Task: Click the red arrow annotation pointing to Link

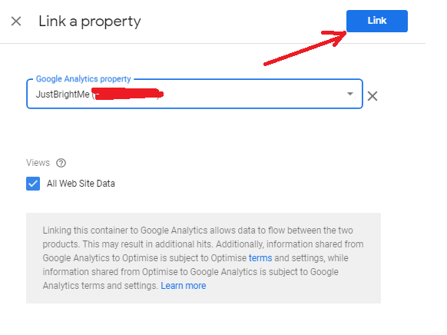Action: tap(305, 48)
